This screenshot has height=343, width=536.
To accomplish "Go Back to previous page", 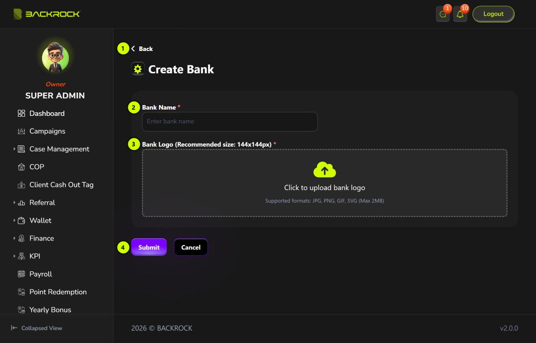I will (142, 49).
